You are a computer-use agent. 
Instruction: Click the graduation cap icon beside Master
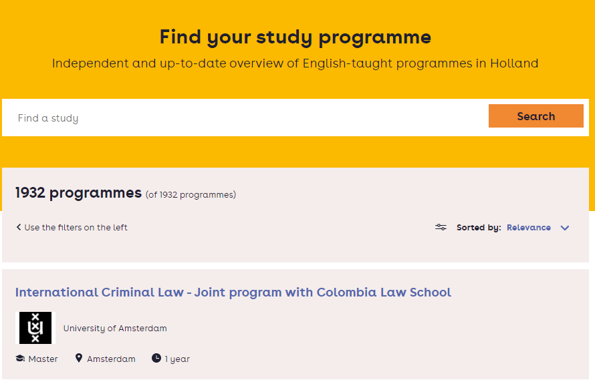click(20, 358)
